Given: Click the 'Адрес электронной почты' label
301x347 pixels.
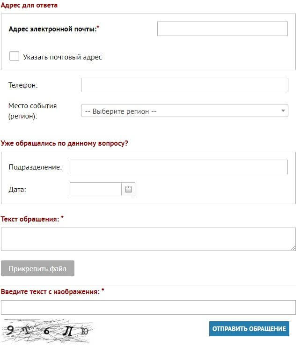Looking at the screenshot, I should [x=54, y=29].
